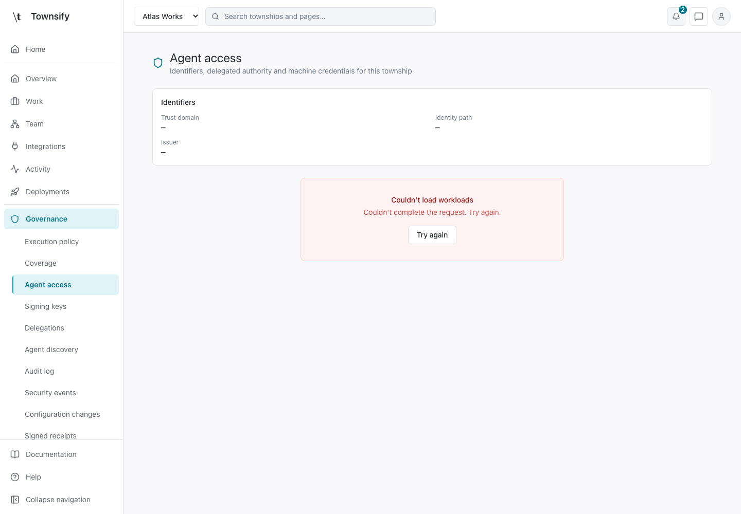Click the Home house icon
741x514 pixels.
point(15,49)
